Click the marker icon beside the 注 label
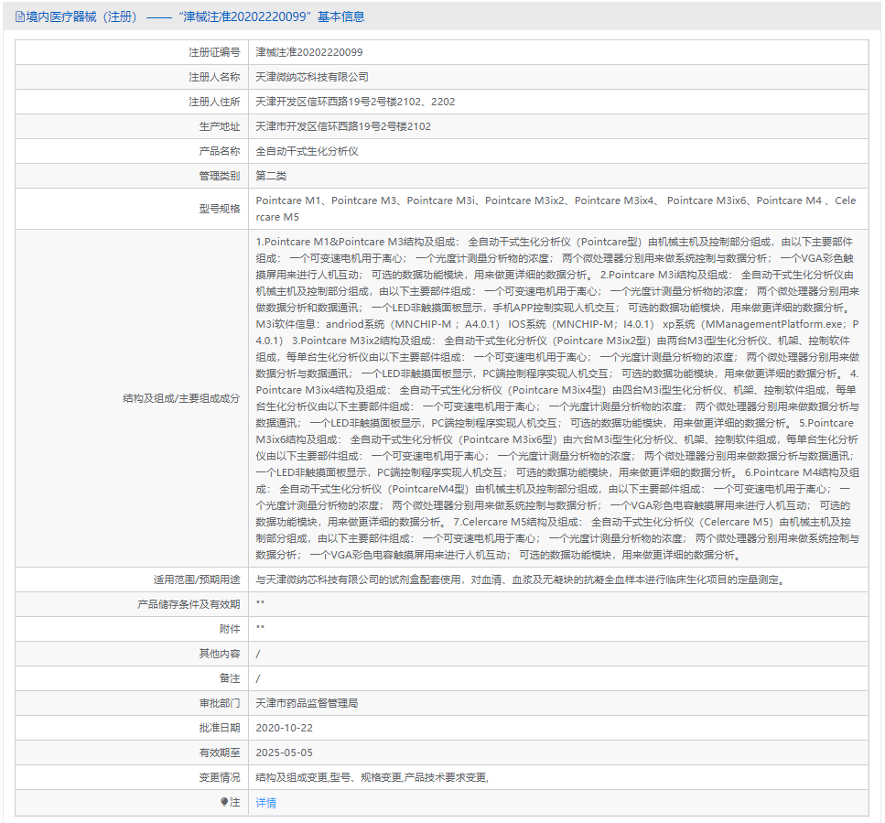This screenshot has width=885, height=823. click(x=224, y=802)
